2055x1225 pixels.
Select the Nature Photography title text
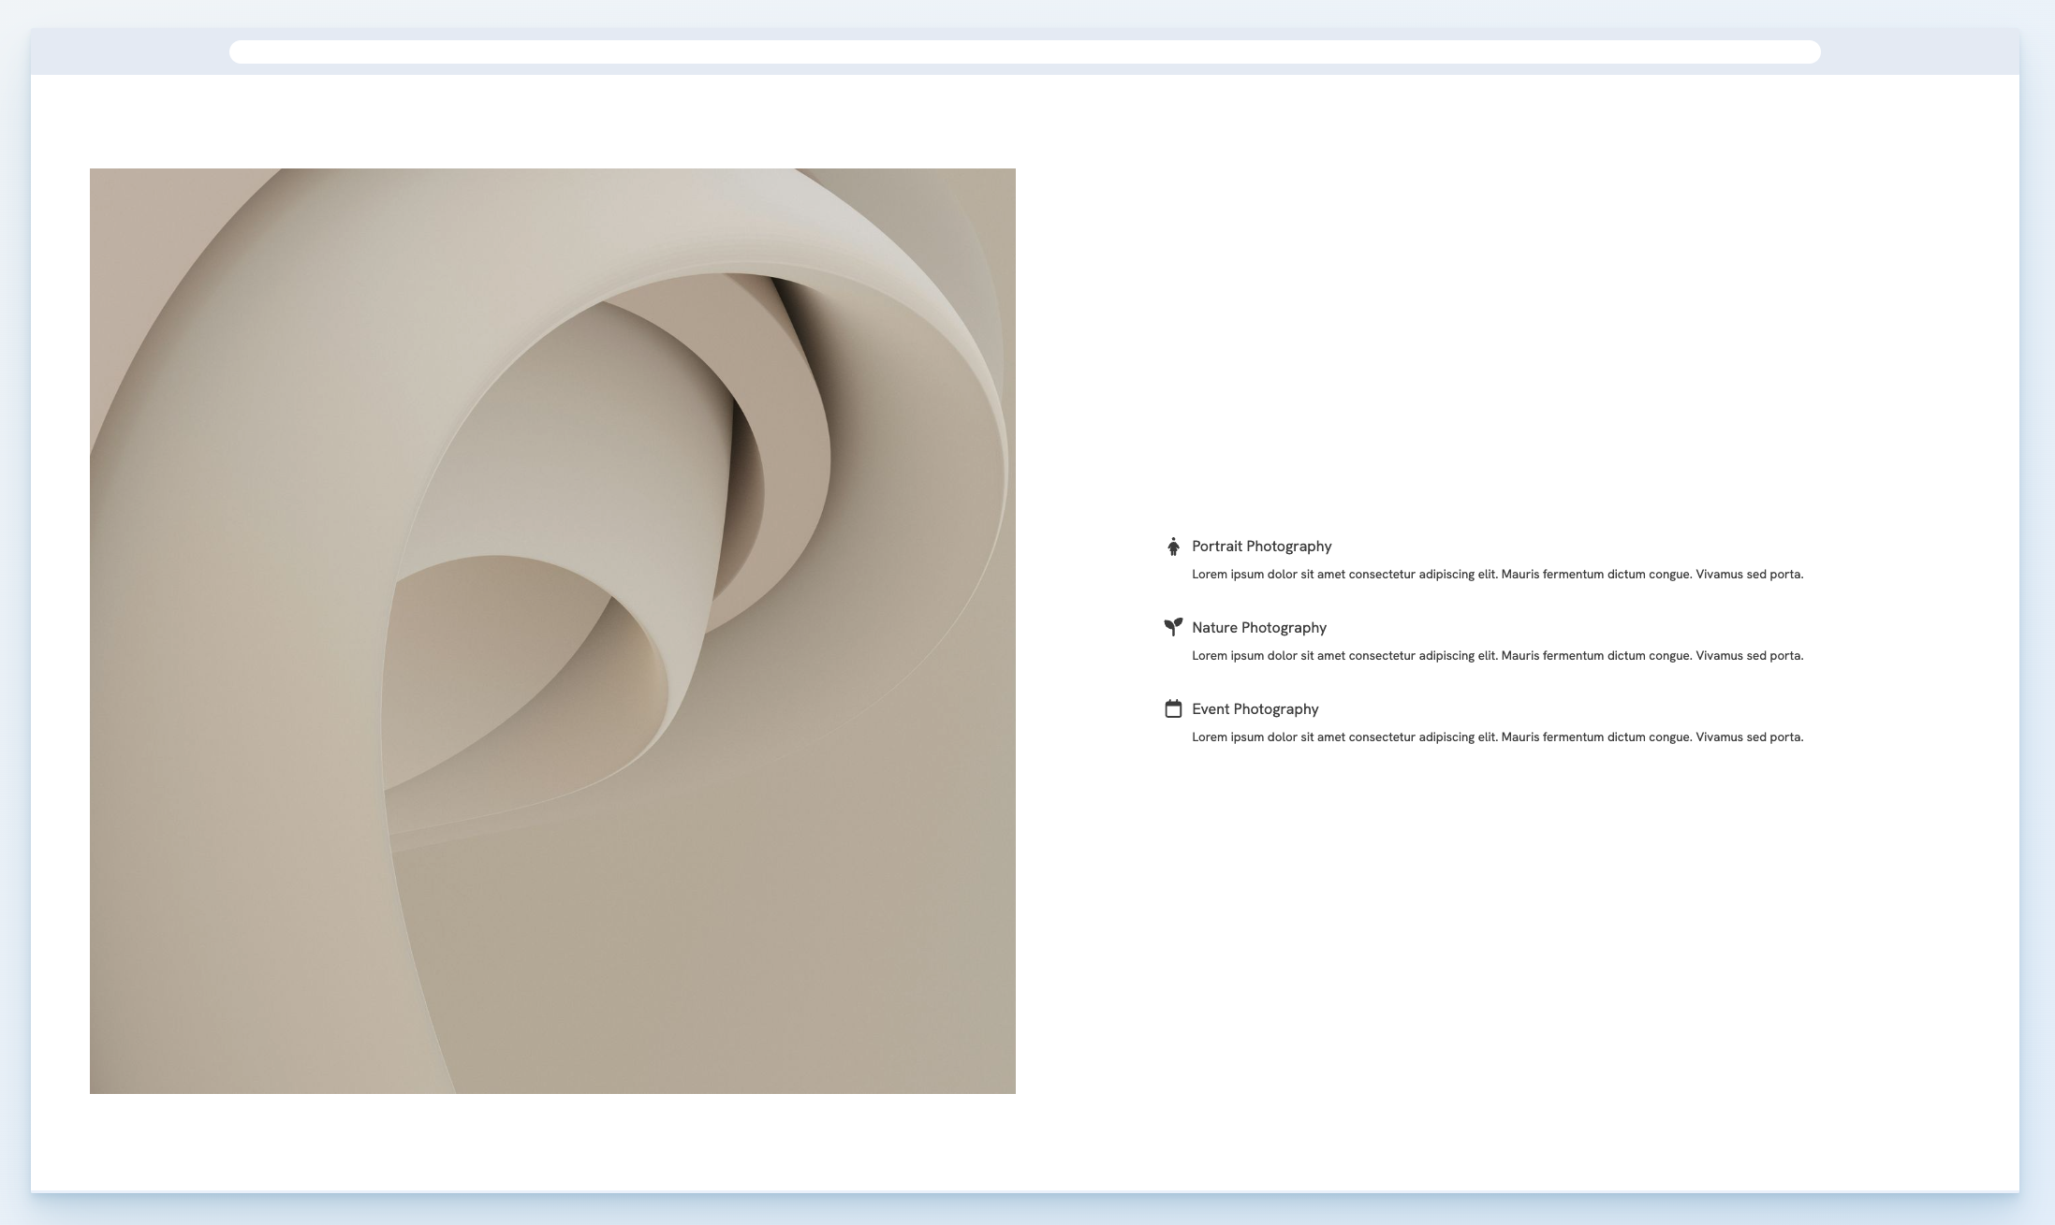point(1258,627)
